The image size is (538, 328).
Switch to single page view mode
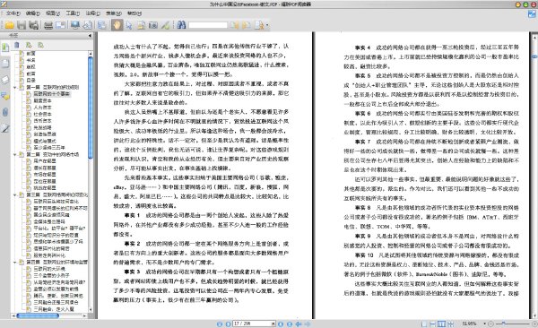(424, 324)
